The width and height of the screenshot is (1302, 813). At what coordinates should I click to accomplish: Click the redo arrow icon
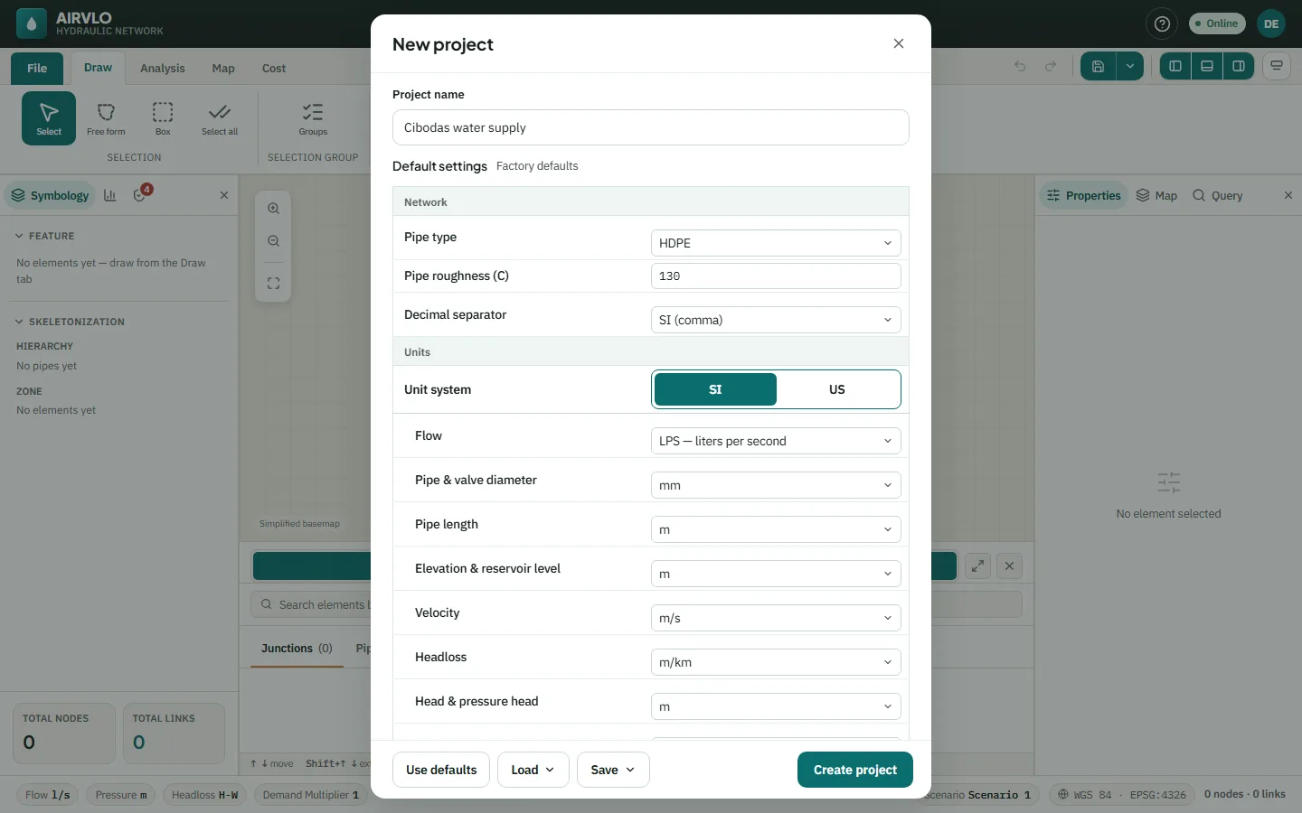[1051, 66]
